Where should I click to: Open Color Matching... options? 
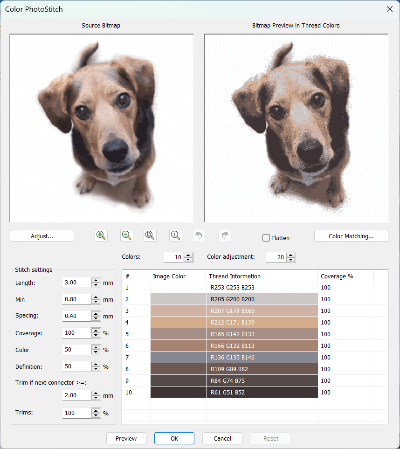(351, 236)
